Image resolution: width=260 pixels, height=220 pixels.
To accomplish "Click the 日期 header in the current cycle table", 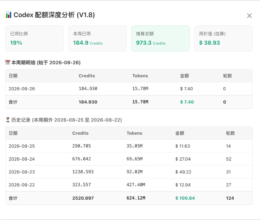I will coord(13,76).
